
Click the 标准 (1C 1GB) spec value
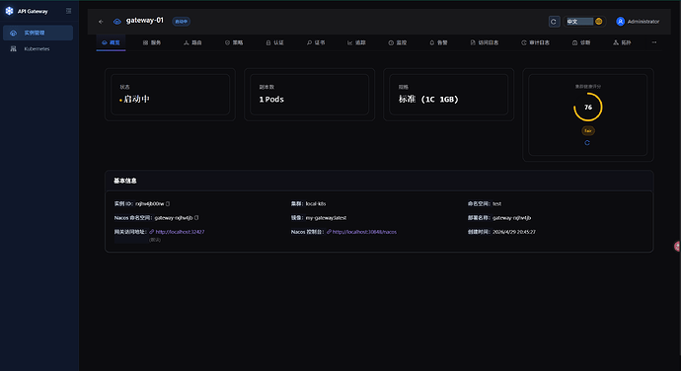coord(428,99)
